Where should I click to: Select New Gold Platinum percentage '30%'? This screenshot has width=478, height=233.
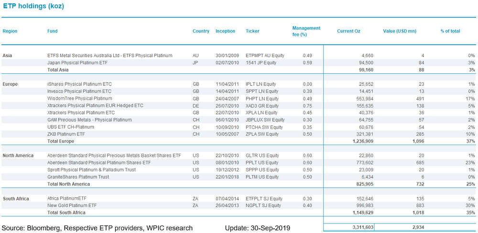471,206
